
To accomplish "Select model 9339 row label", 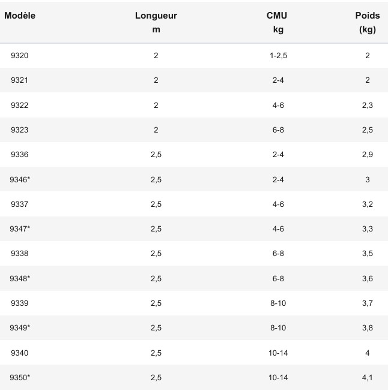I will click(x=19, y=303).
